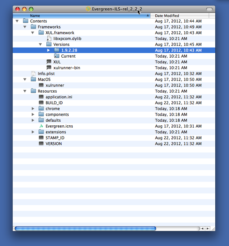Expand the 1.9.2.28 folder
The height and width of the screenshot is (246, 229).
tap(49, 50)
